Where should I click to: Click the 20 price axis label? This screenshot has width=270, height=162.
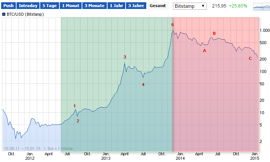click(262, 100)
